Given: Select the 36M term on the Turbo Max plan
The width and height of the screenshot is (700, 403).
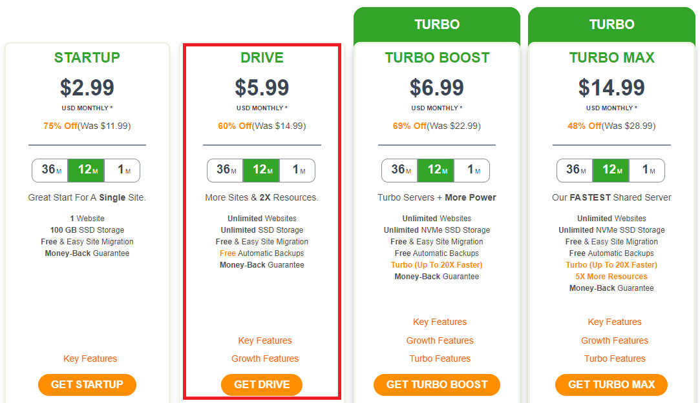Looking at the screenshot, I should pos(575,170).
